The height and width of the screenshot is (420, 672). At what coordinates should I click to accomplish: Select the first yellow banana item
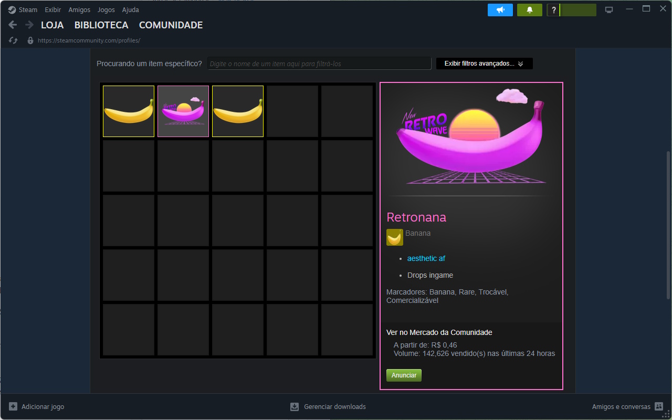pos(129,111)
